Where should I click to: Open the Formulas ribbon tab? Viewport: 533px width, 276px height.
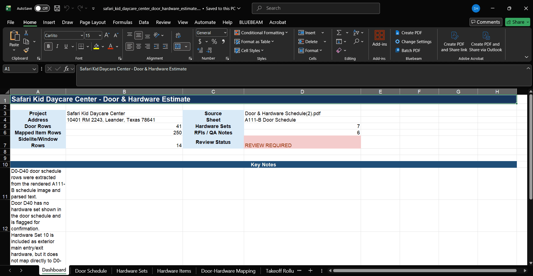[122, 22]
